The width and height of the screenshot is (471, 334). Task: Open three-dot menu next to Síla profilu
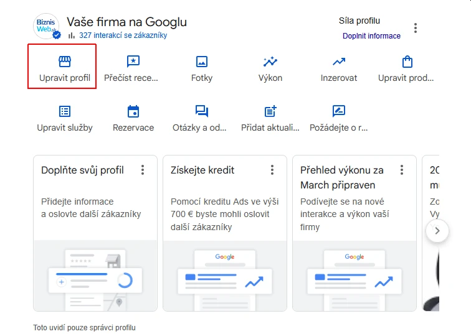[x=416, y=28]
